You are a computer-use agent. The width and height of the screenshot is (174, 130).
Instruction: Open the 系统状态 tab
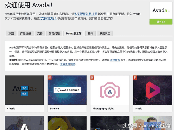105,33
